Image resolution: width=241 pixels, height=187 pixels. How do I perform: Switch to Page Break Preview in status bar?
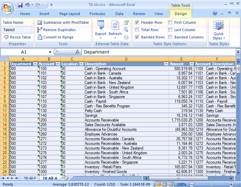171,184
